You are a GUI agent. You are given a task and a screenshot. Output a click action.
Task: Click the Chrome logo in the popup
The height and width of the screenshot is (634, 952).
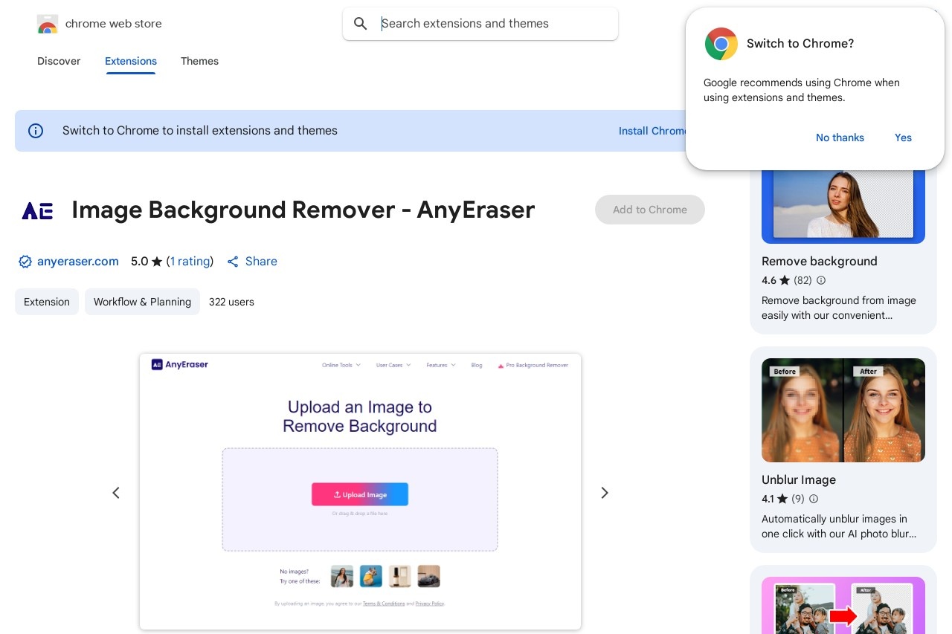click(721, 44)
